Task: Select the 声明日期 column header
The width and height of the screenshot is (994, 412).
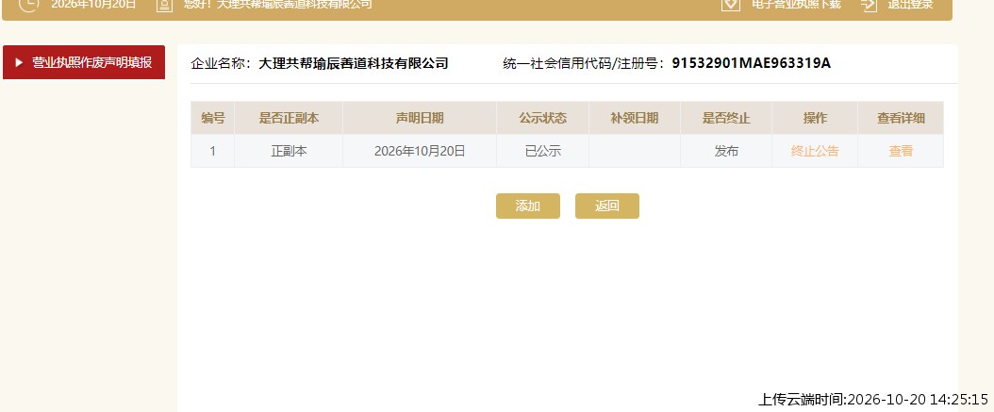Action: (420, 118)
